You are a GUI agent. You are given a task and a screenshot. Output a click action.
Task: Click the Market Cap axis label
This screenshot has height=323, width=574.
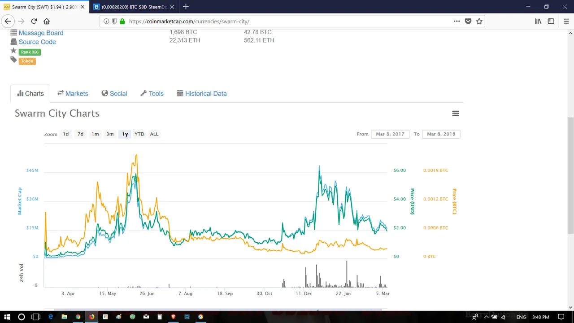[x=20, y=201]
